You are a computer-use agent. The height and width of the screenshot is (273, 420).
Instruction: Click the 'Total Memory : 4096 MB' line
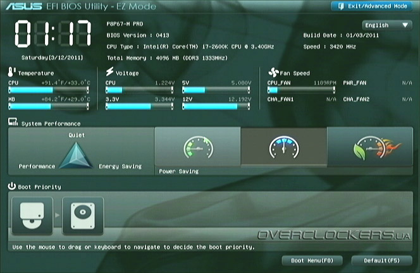coord(167,58)
